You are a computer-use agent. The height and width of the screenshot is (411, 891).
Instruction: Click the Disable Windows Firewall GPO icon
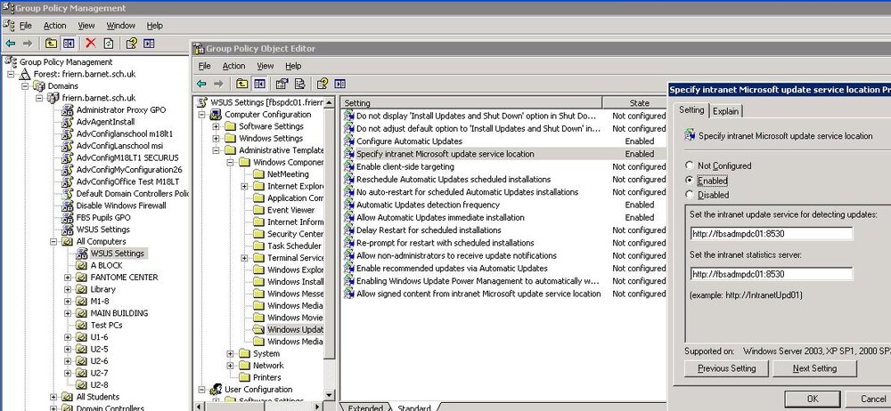tap(68, 205)
